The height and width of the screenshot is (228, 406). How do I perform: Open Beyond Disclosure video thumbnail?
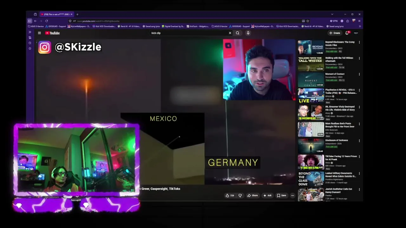[x=311, y=47]
